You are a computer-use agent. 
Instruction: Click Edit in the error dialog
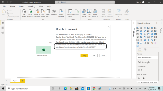tap(94, 56)
